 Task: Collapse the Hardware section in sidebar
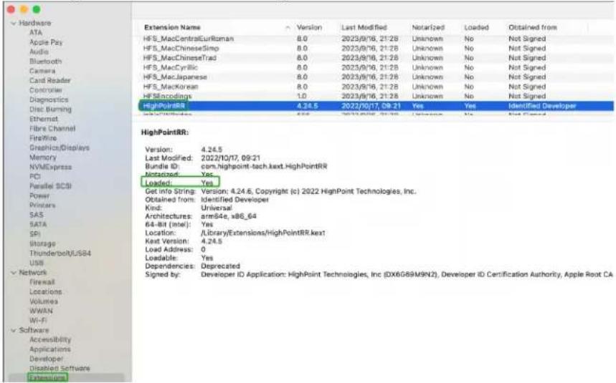[x=14, y=24]
